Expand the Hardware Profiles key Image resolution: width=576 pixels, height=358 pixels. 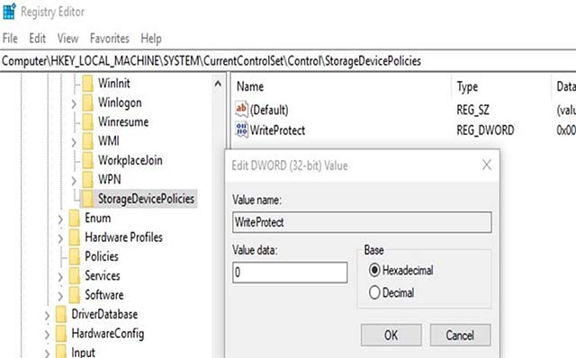[60, 238]
